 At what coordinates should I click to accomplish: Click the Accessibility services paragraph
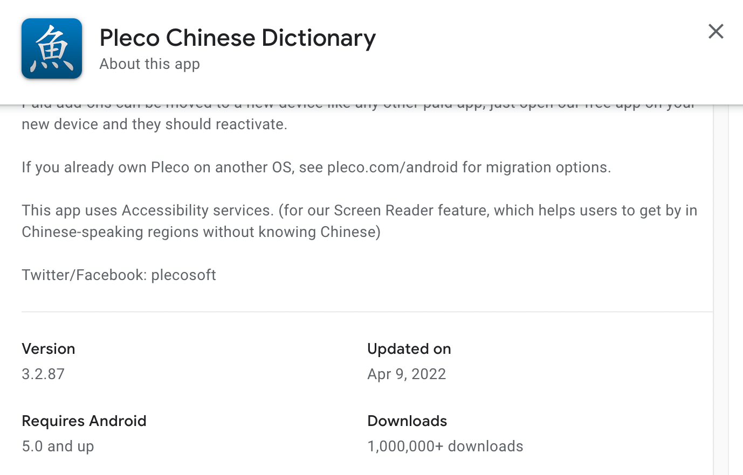click(x=359, y=211)
